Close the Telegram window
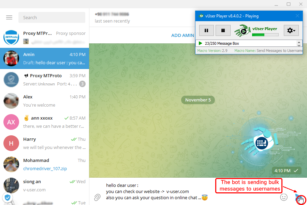The width and height of the screenshot is (307, 205). click(x=301, y=4)
